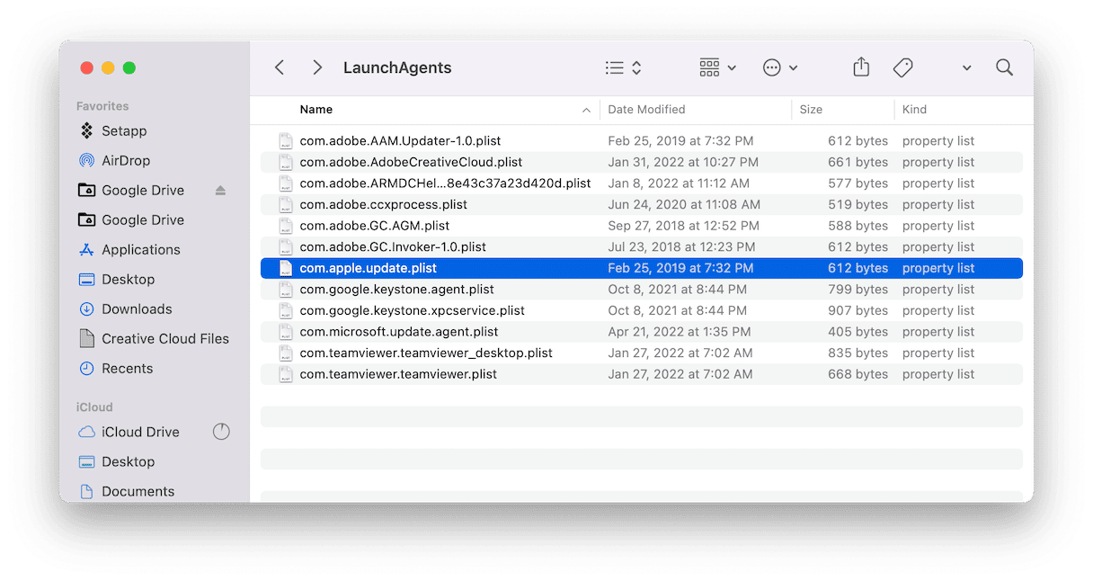
Task: Open the toolbar overflow chevron
Action: coord(966,67)
